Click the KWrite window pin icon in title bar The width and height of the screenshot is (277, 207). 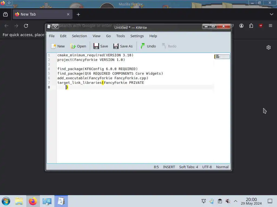pos(55,26)
